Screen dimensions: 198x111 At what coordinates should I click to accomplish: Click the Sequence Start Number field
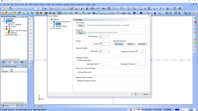[x=105, y=51]
